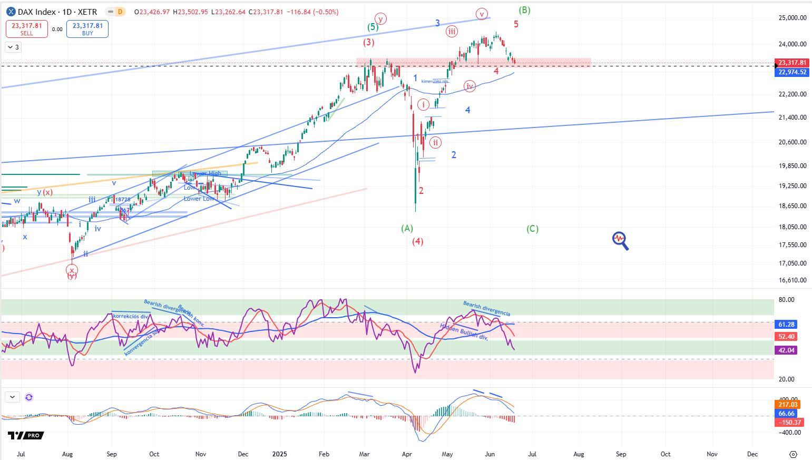Click the red 23,317.81 price axis label
This screenshot has width=812, height=460.
point(792,63)
